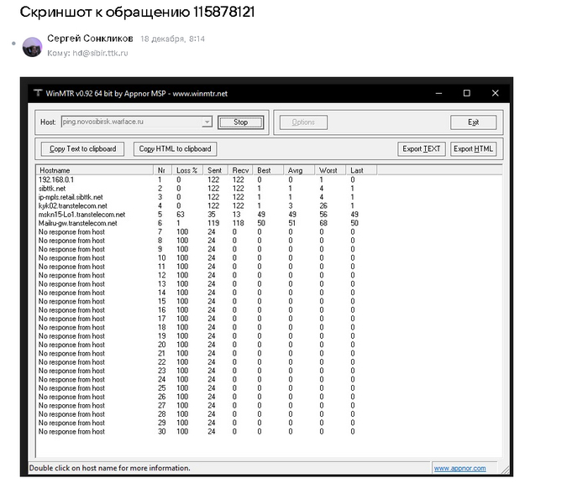
Task: Expand the Host combo box dropdown arrow
Action: tap(207, 122)
